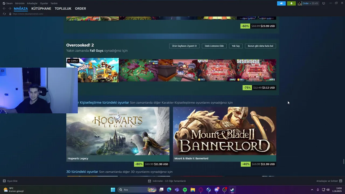
Task: Switch to the KÜTÜPHANE tab
Action: tap(41, 9)
